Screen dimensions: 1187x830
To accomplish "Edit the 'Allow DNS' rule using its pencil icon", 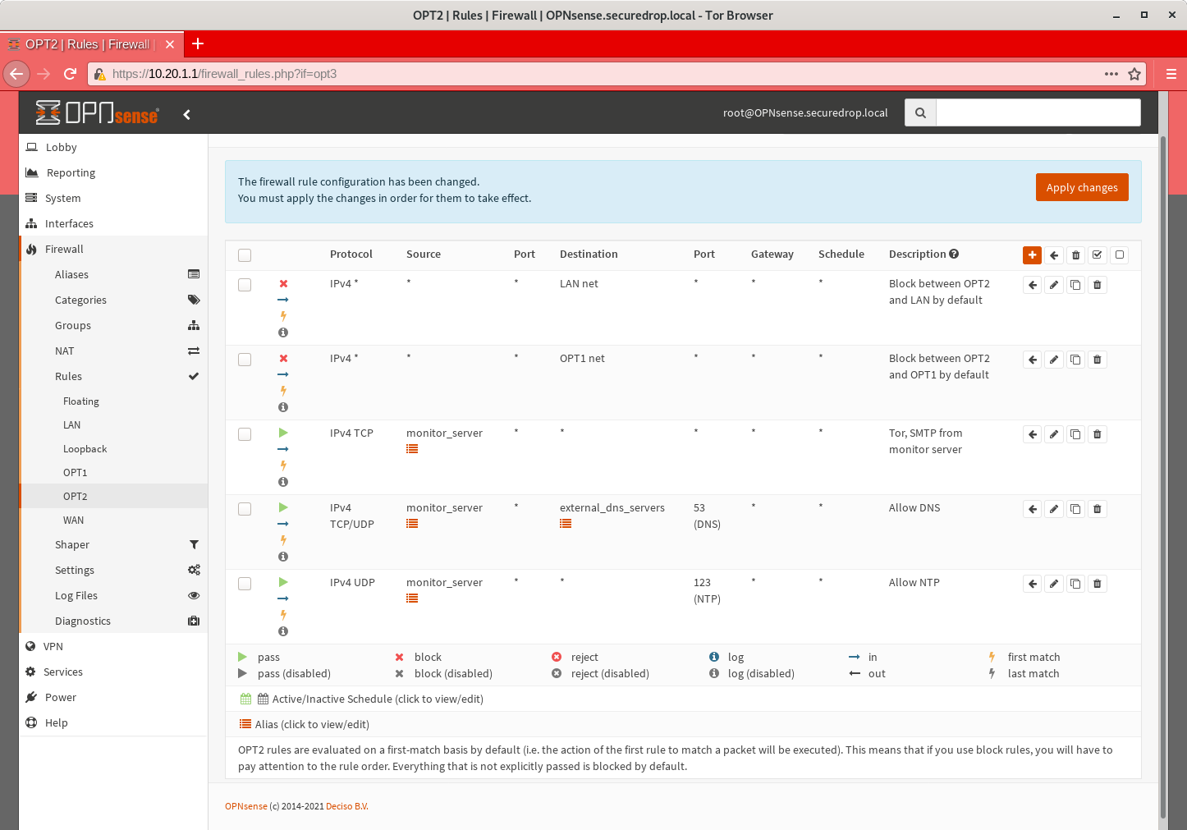I will point(1053,508).
